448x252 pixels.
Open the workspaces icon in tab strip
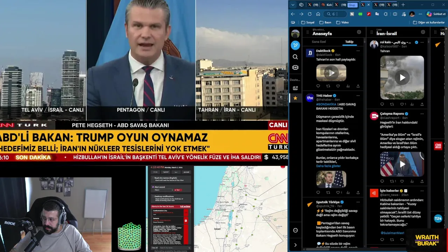(x=301, y=5)
